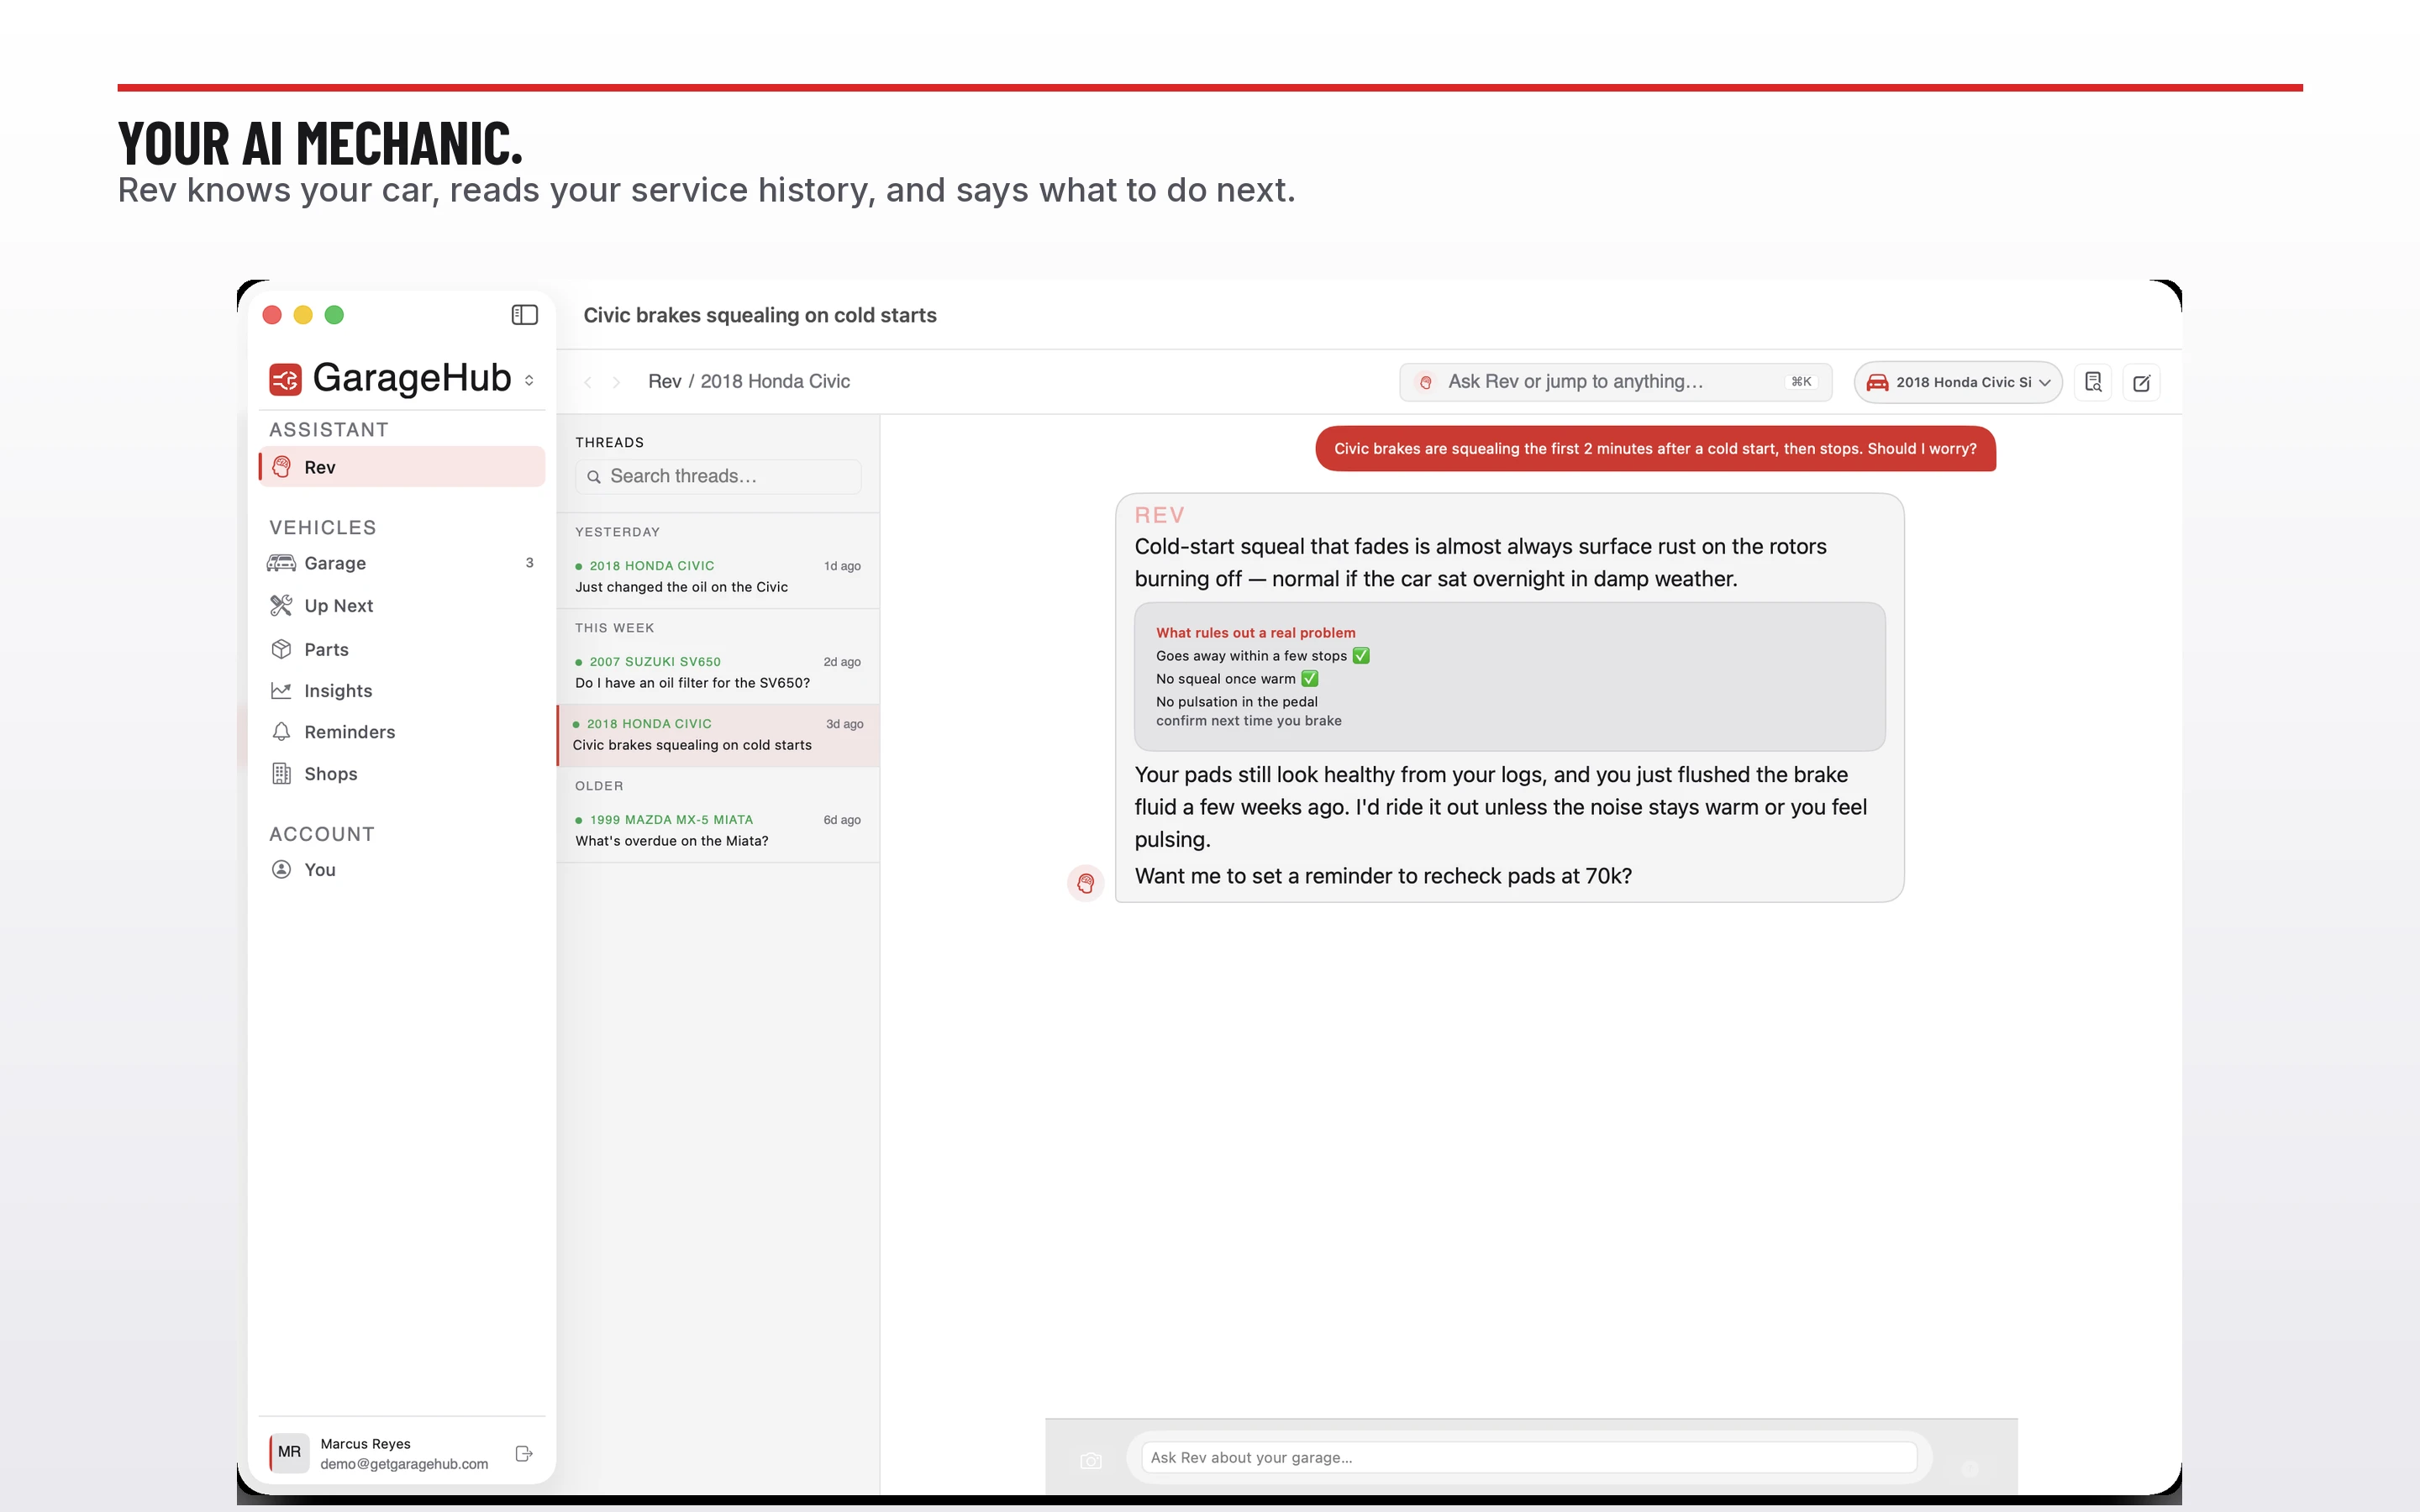This screenshot has width=2420, height=1512.
Task: Focus the Search threads field
Action: [x=718, y=476]
